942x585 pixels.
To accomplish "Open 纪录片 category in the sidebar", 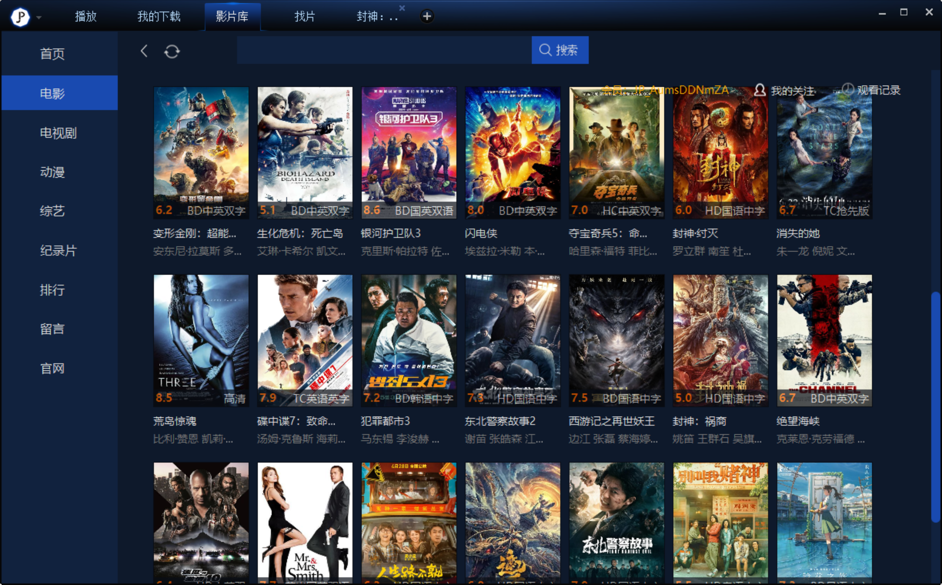I will (60, 250).
